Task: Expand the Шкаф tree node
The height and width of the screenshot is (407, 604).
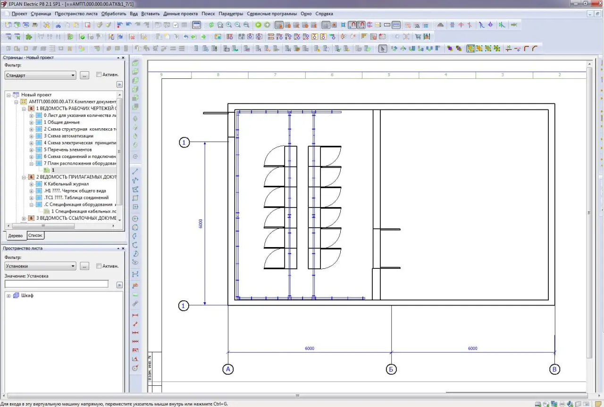Action: click(x=9, y=296)
